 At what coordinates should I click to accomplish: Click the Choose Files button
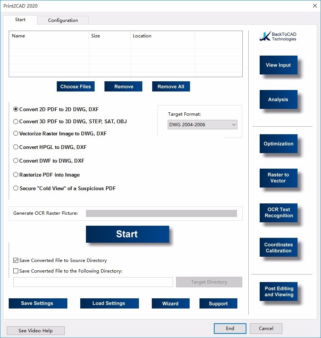76,87
